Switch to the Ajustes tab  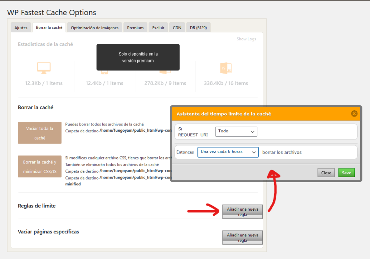click(21, 28)
